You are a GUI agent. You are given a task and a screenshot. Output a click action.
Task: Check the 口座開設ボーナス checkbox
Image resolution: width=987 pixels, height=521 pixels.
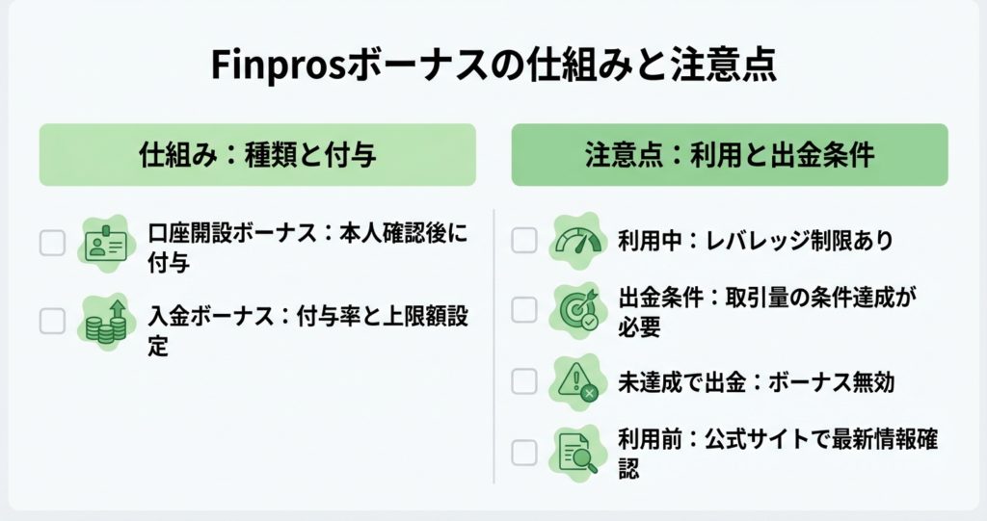click(52, 243)
